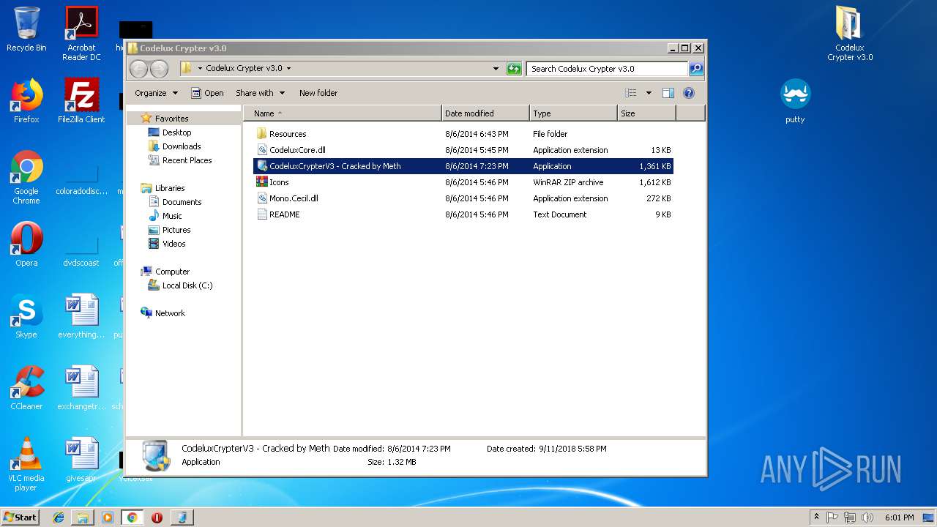The height and width of the screenshot is (527, 937).
Task: Open Windows Media Player taskbar icon
Action: click(108, 517)
